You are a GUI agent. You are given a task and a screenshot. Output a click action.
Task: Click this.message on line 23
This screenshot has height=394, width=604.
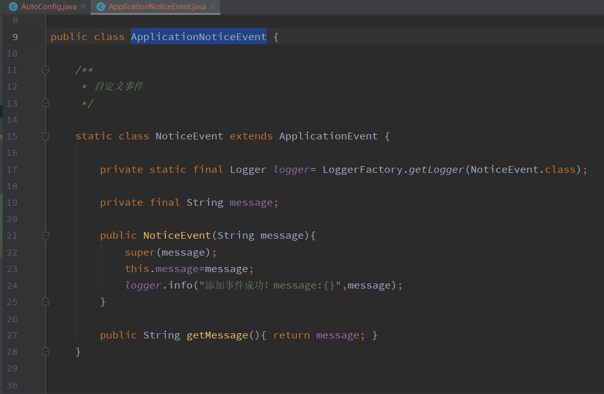(161, 269)
